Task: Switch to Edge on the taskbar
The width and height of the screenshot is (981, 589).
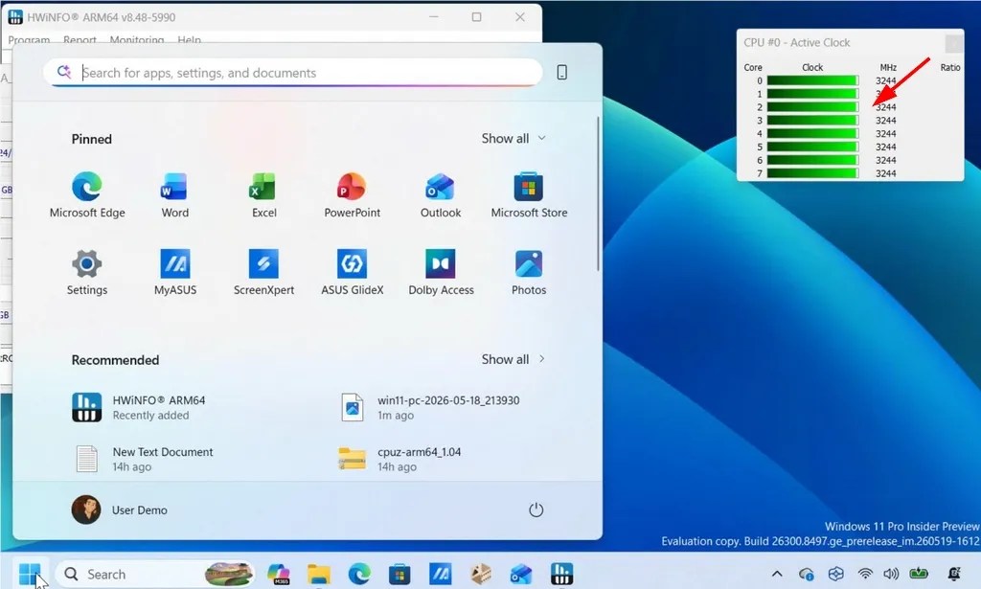Action: point(359,574)
